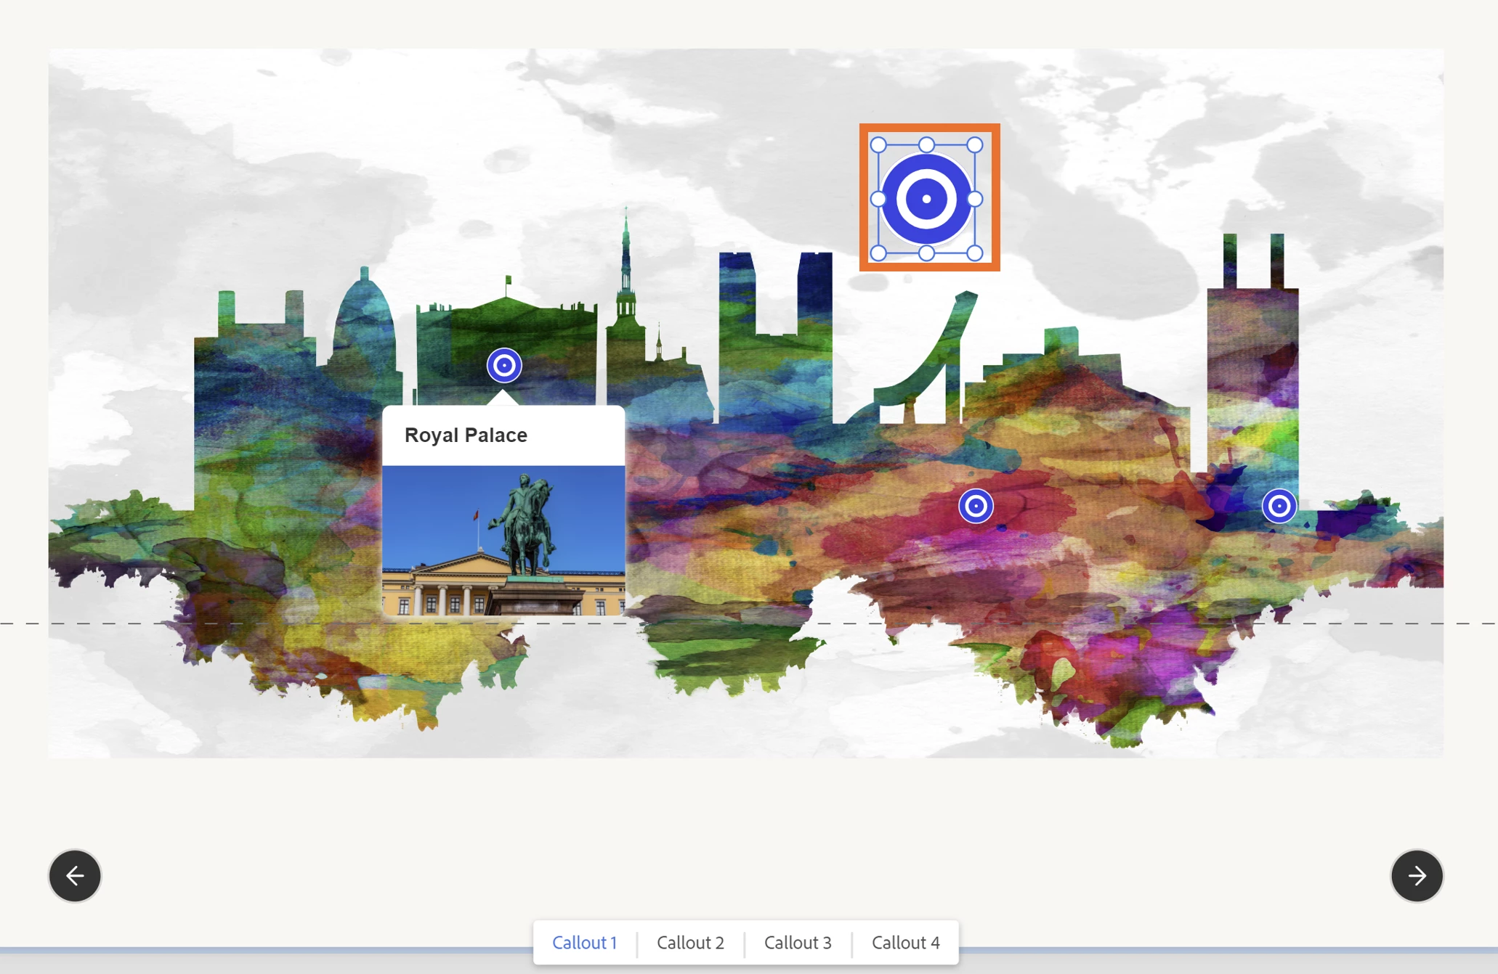Switch to the Callout 2 tab
Screen dimensions: 1498x974
pos(690,942)
